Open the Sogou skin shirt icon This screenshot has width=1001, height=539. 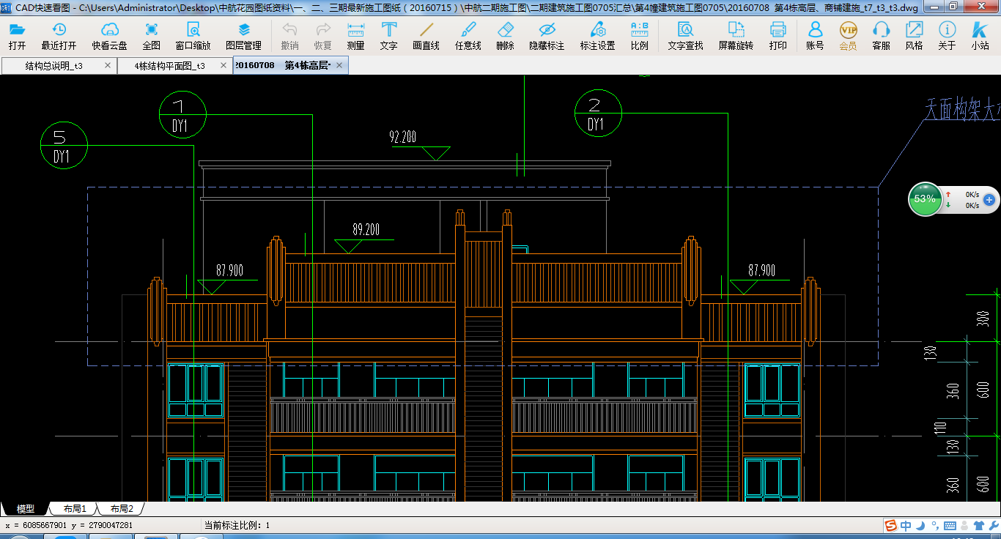click(x=979, y=525)
